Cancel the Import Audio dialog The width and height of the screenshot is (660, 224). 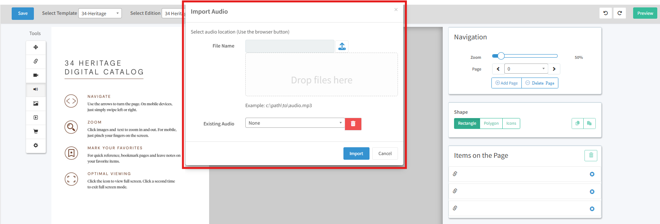pos(385,153)
